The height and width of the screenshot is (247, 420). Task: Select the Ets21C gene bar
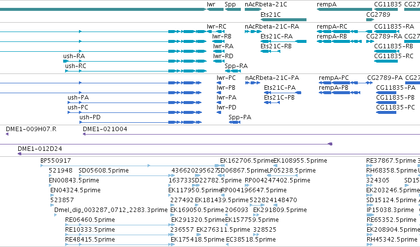point(283,20)
